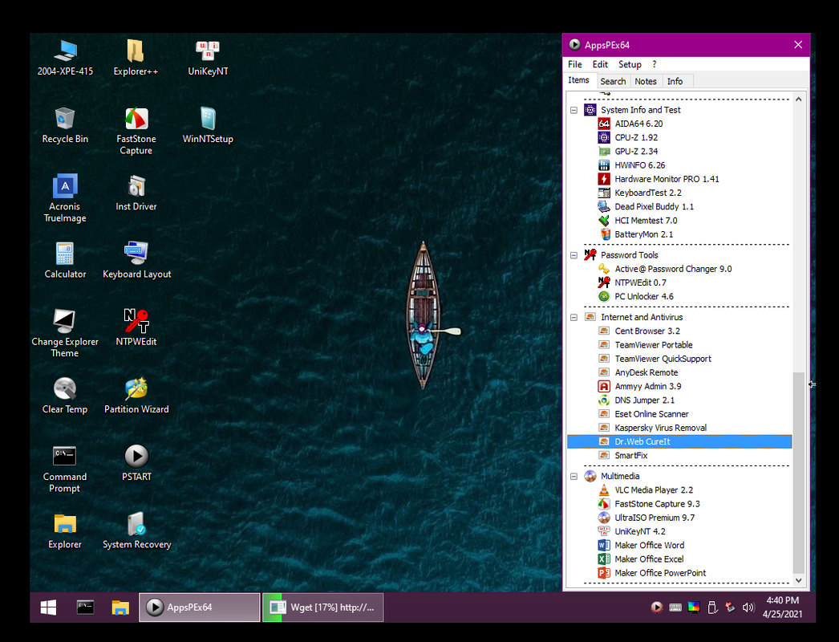Launch CPU-Z 1.92 from the list
Image resolution: width=839 pixels, height=642 pixels.
tap(636, 137)
